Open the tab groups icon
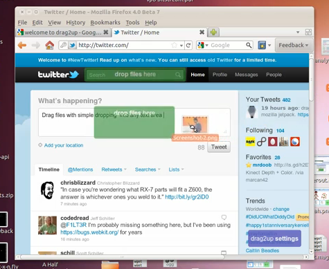This screenshot has height=269, width=329. (x=308, y=33)
